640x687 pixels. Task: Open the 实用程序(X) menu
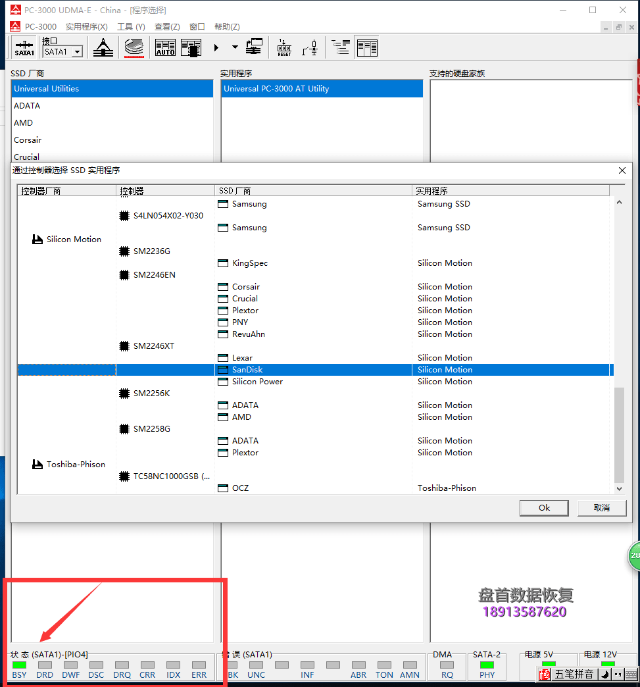click(x=87, y=27)
